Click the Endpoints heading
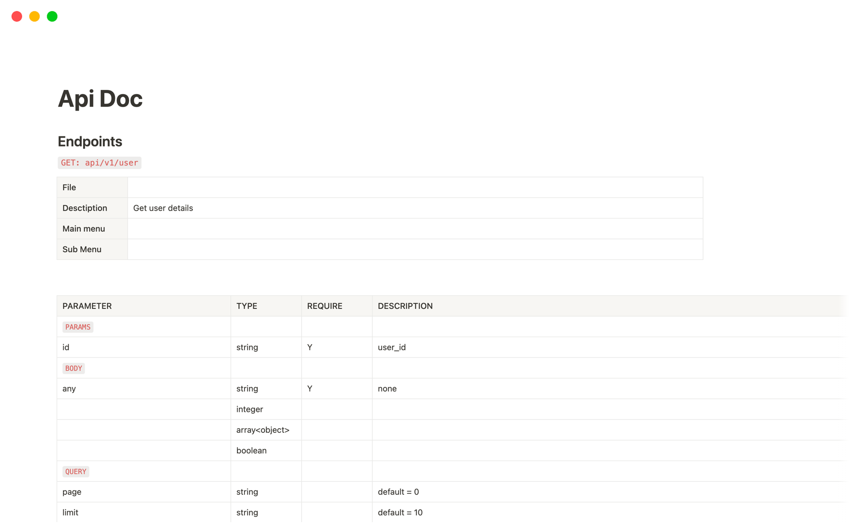This screenshot has height=531, width=849. click(90, 142)
